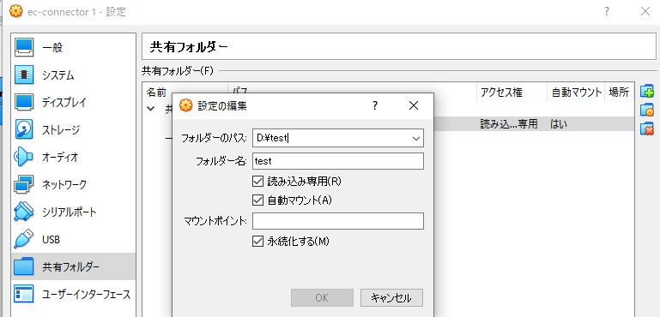Click the greyed OK button
Screen dimensions: 660x317
(x=322, y=297)
